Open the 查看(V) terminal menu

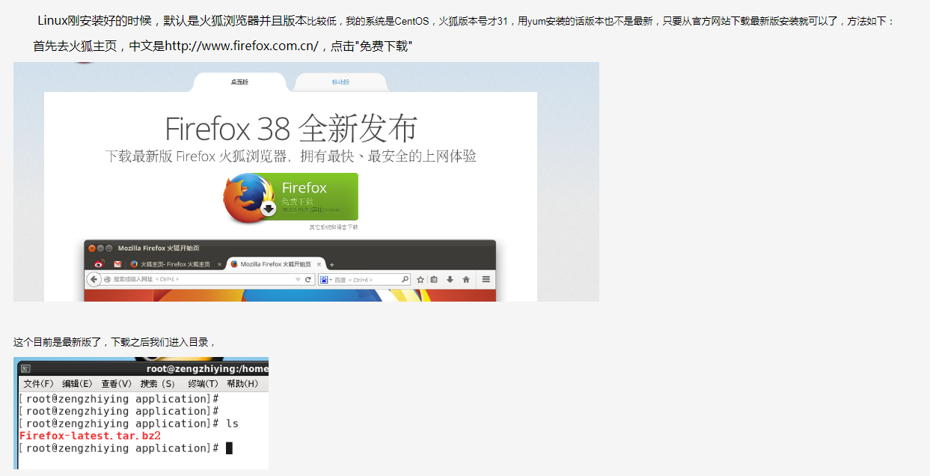[117, 383]
